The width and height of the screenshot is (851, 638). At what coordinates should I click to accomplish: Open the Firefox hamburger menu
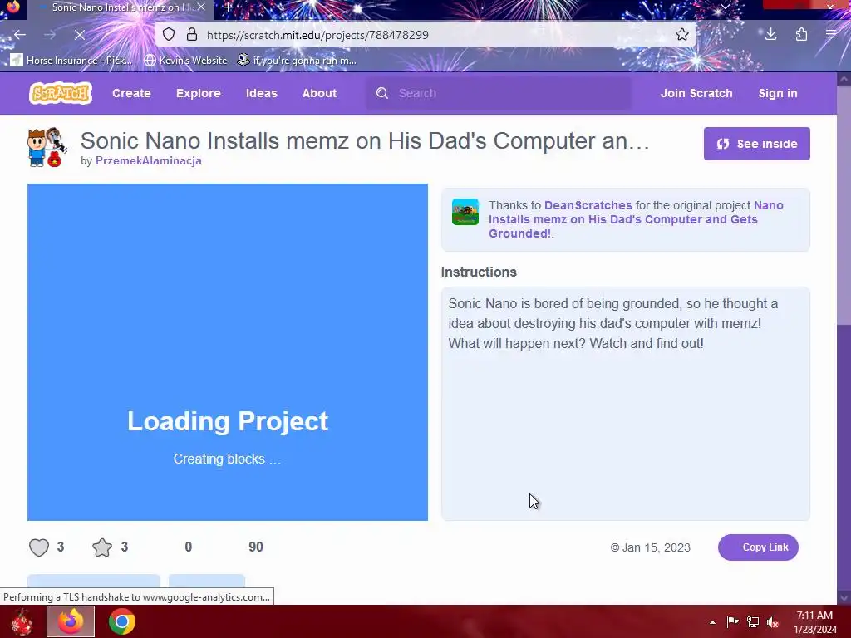(831, 35)
